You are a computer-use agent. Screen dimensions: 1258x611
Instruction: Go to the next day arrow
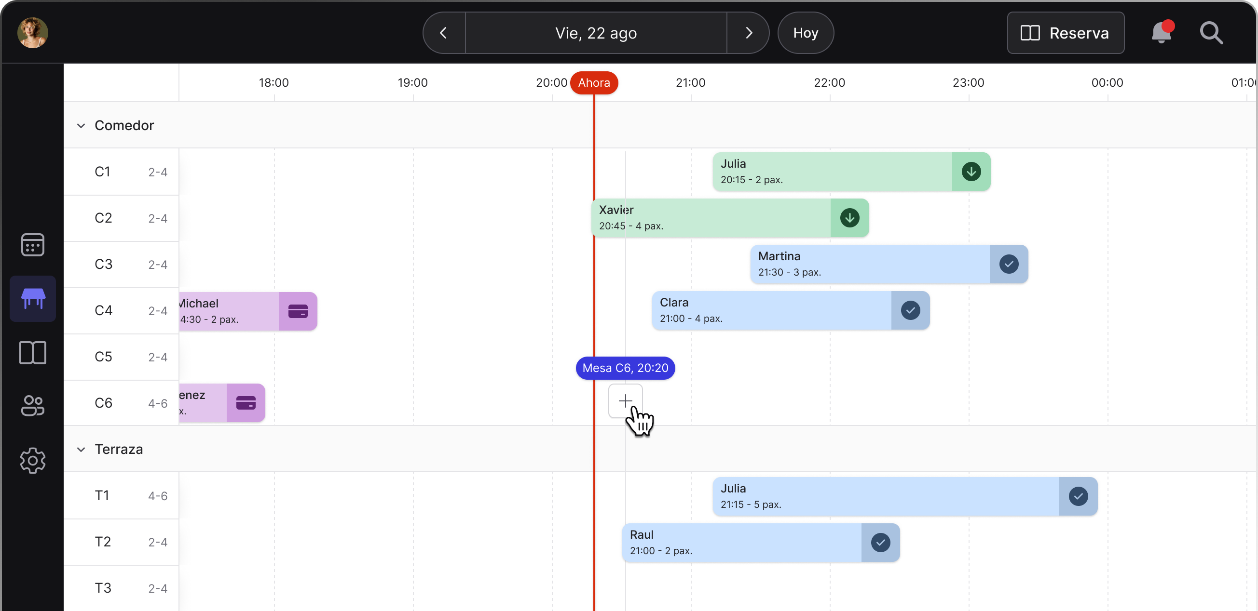click(x=748, y=33)
